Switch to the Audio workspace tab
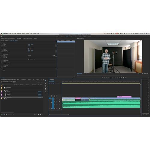Screen dimensions: 150x150 [80, 36]
